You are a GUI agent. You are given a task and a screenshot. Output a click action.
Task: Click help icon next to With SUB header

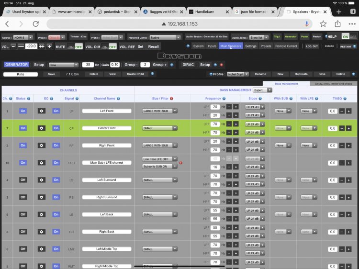click(291, 99)
